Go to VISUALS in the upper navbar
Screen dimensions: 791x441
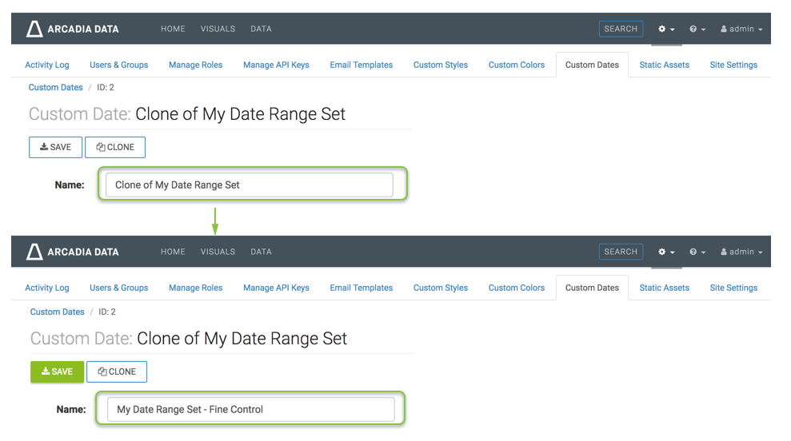(218, 29)
